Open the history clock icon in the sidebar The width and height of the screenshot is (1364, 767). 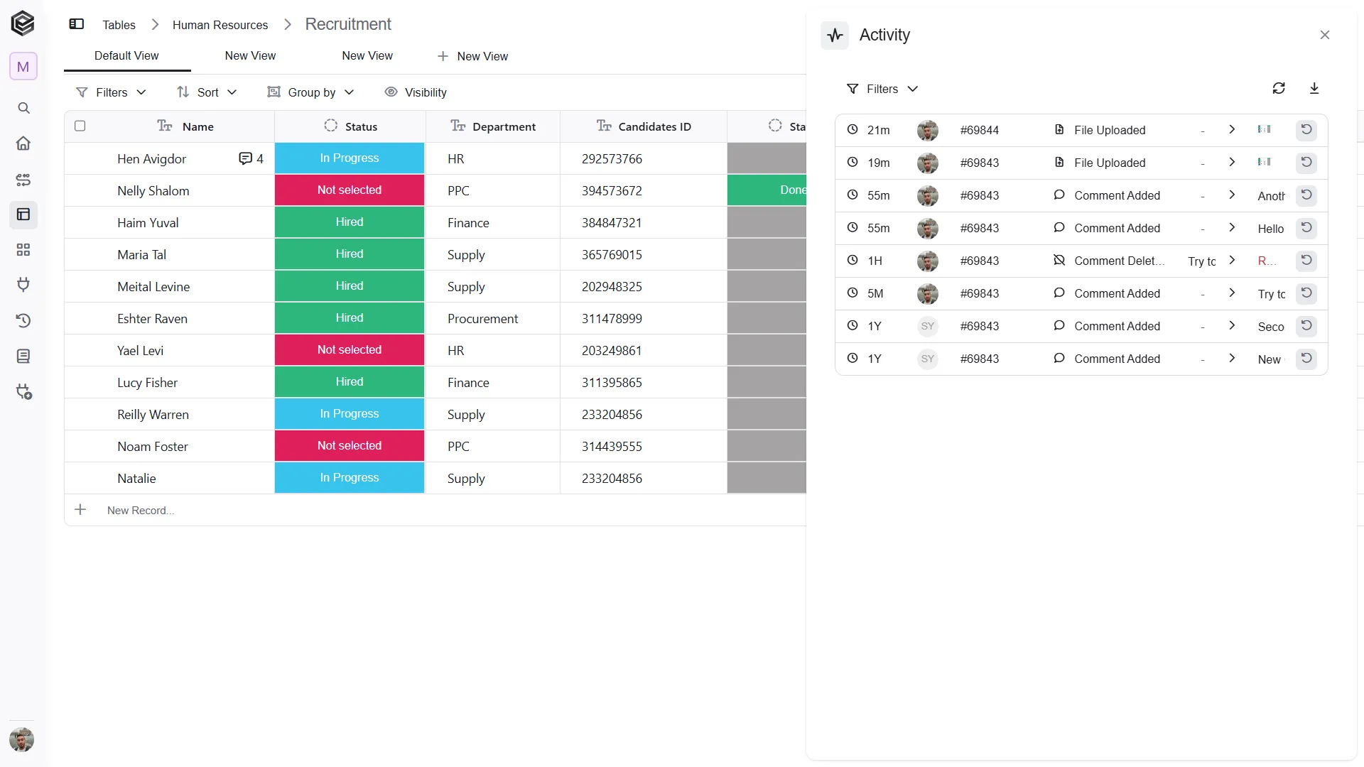click(x=23, y=321)
